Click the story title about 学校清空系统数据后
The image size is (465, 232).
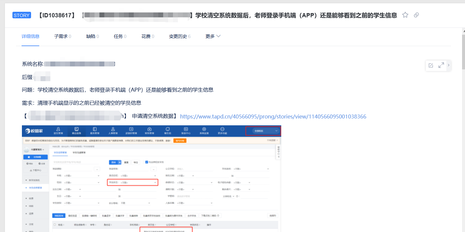(x=296, y=15)
